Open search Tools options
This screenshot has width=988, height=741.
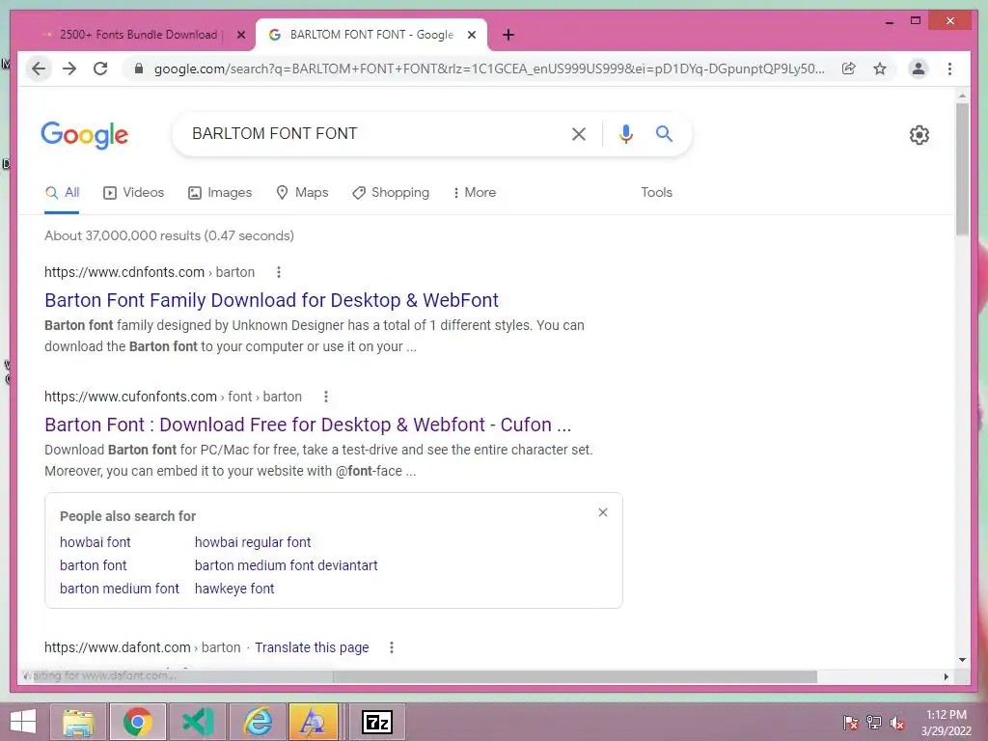pyautogui.click(x=656, y=192)
